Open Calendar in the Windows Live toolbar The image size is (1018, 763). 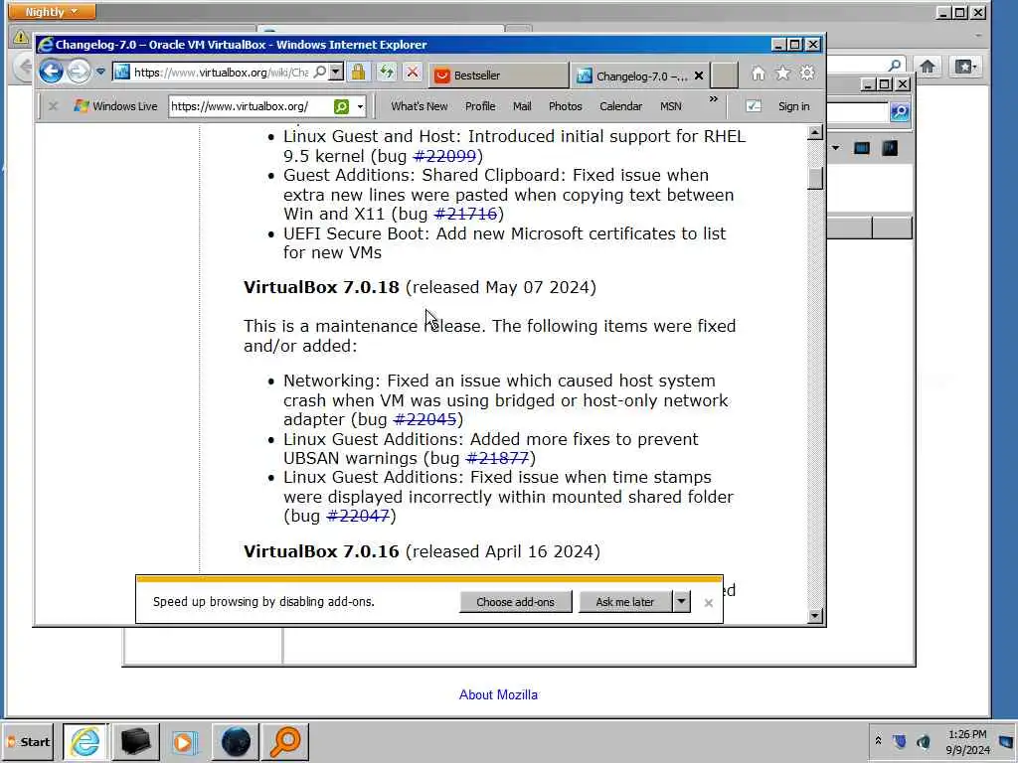[620, 106]
